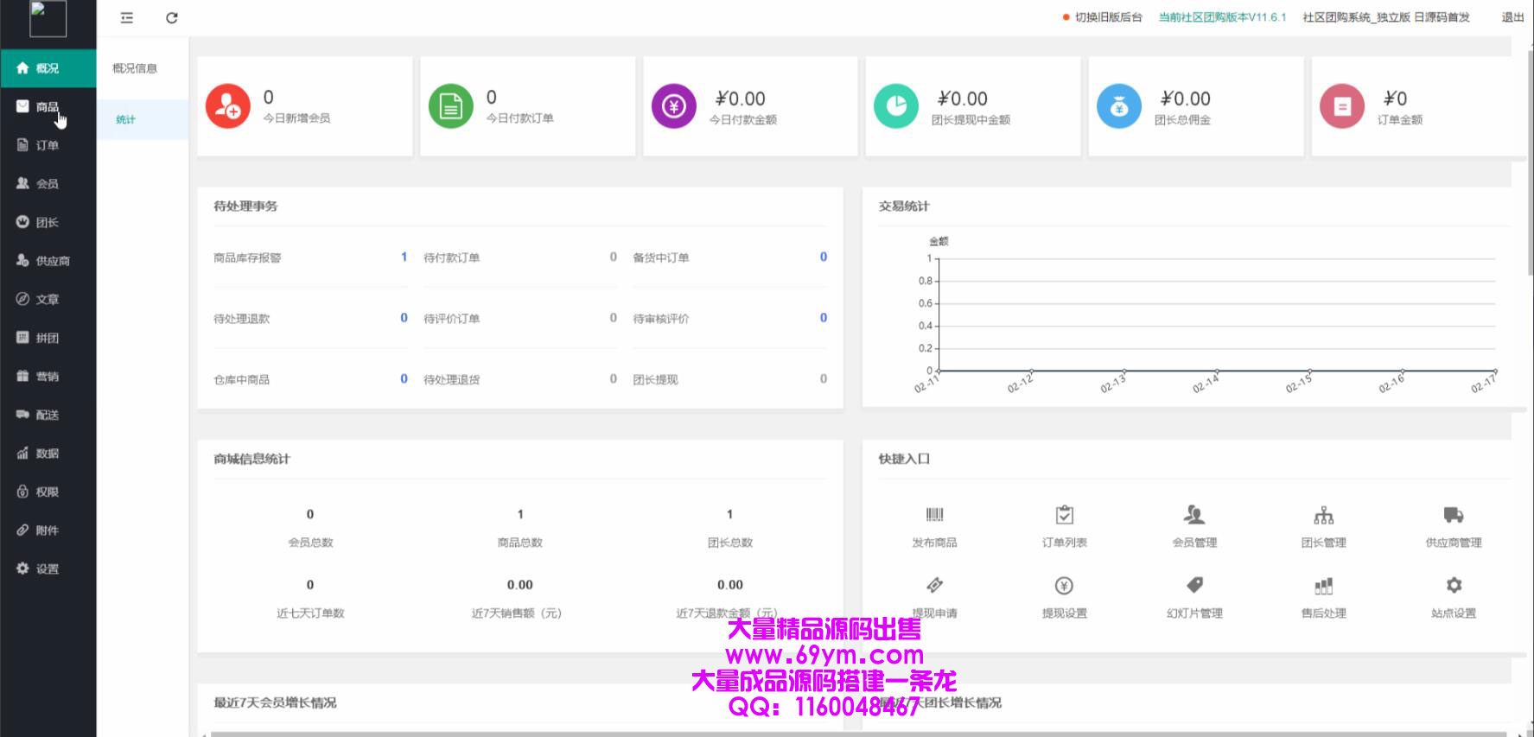Screen dimensions: 1534x737
Task: Click 退出 to log out
Action: (x=1512, y=17)
